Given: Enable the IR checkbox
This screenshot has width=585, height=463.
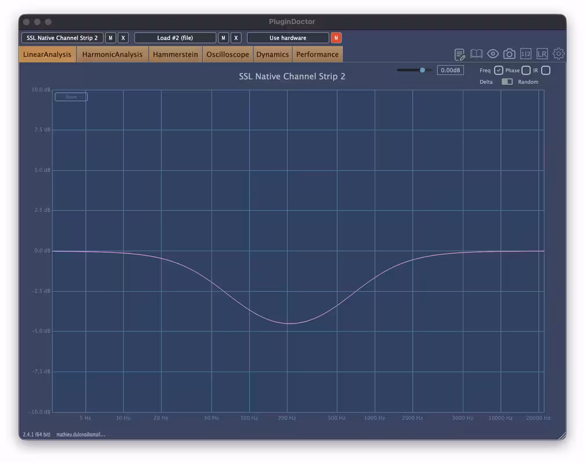Looking at the screenshot, I should (x=546, y=70).
